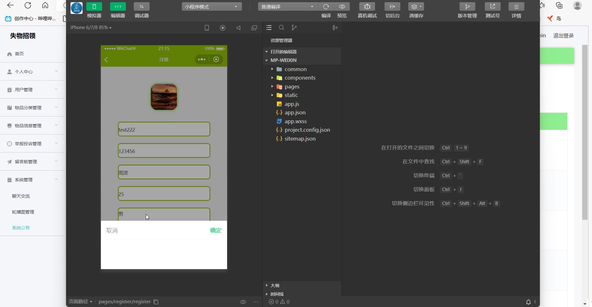Click the vertical scrollbar on the right
Viewport: 592px width, 307px height.
[x=585, y=133]
